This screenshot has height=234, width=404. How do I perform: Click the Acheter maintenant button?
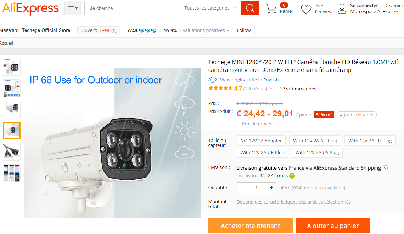click(251, 226)
